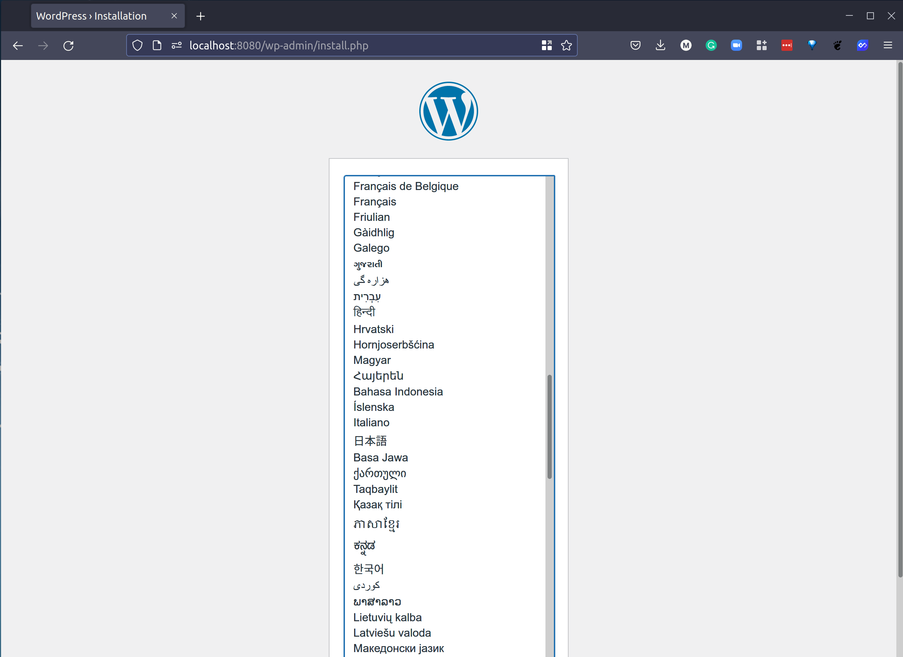This screenshot has width=903, height=657.
Task: Go back to the previous page
Action: point(18,46)
